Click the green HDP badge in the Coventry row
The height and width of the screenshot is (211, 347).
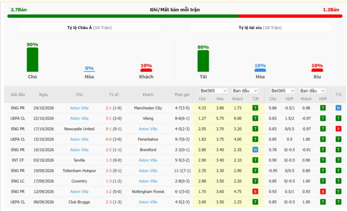pyautogui.click(x=323, y=181)
